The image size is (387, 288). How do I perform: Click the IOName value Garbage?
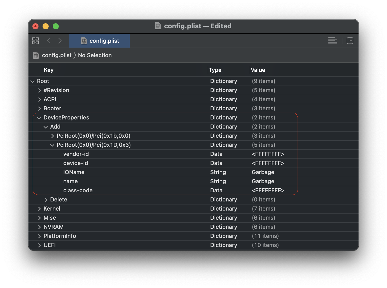point(263,172)
